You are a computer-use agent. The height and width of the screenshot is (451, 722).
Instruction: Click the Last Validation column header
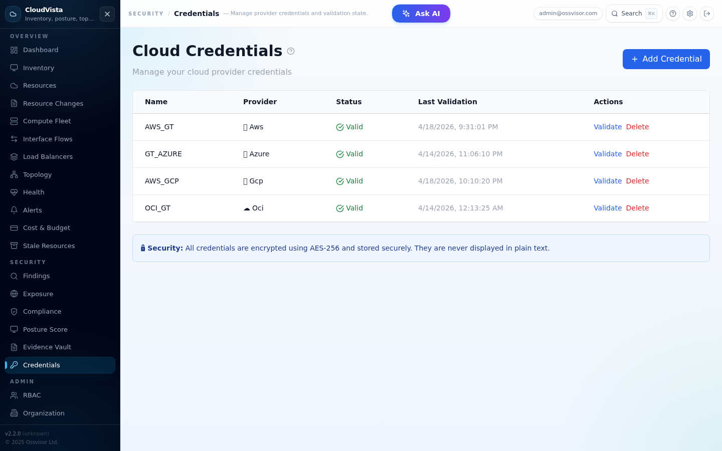[x=448, y=102]
